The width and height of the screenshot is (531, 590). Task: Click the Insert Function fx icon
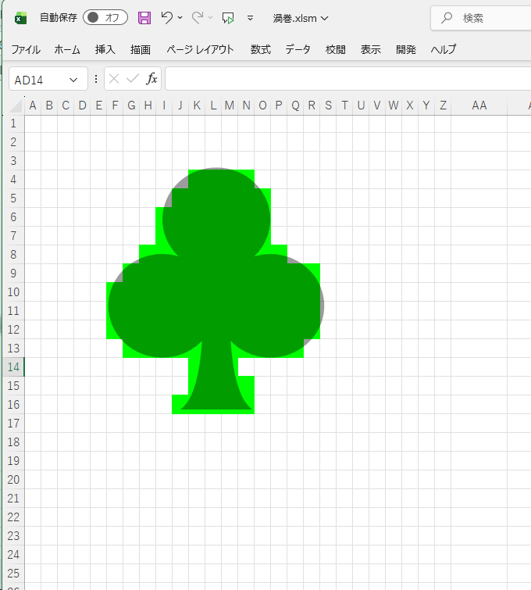152,79
